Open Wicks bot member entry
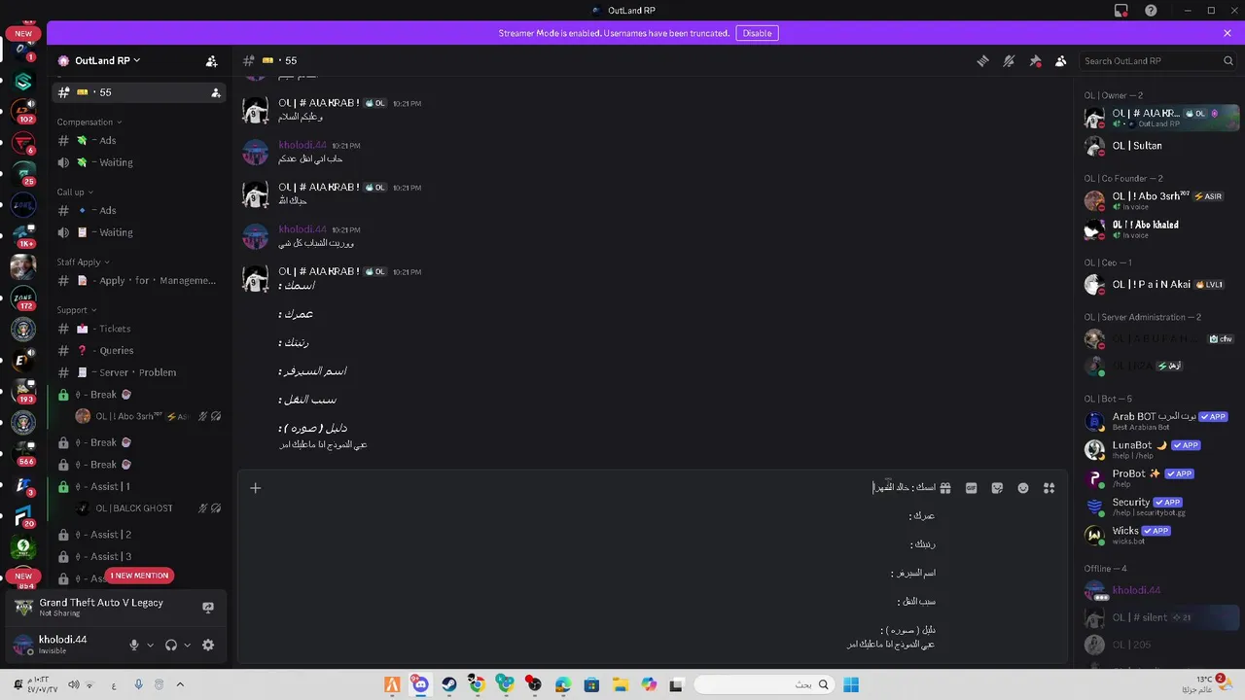 pyautogui.click(x=1161, y=535)
